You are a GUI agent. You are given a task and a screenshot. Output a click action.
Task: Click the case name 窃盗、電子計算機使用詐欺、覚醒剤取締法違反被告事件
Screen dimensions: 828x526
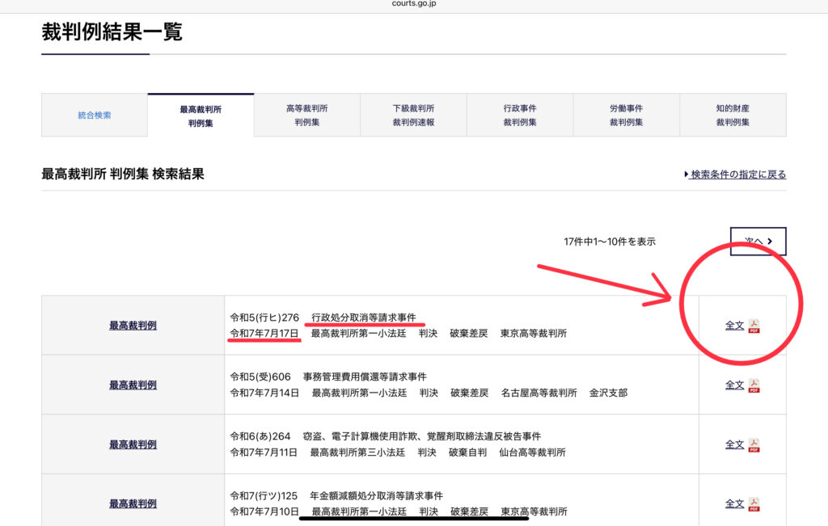[422, 436]
